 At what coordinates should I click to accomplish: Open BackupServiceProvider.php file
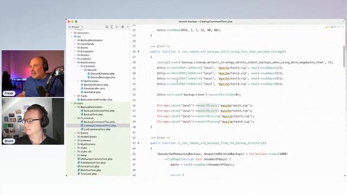pyautogui.click(x=97, y=100)
